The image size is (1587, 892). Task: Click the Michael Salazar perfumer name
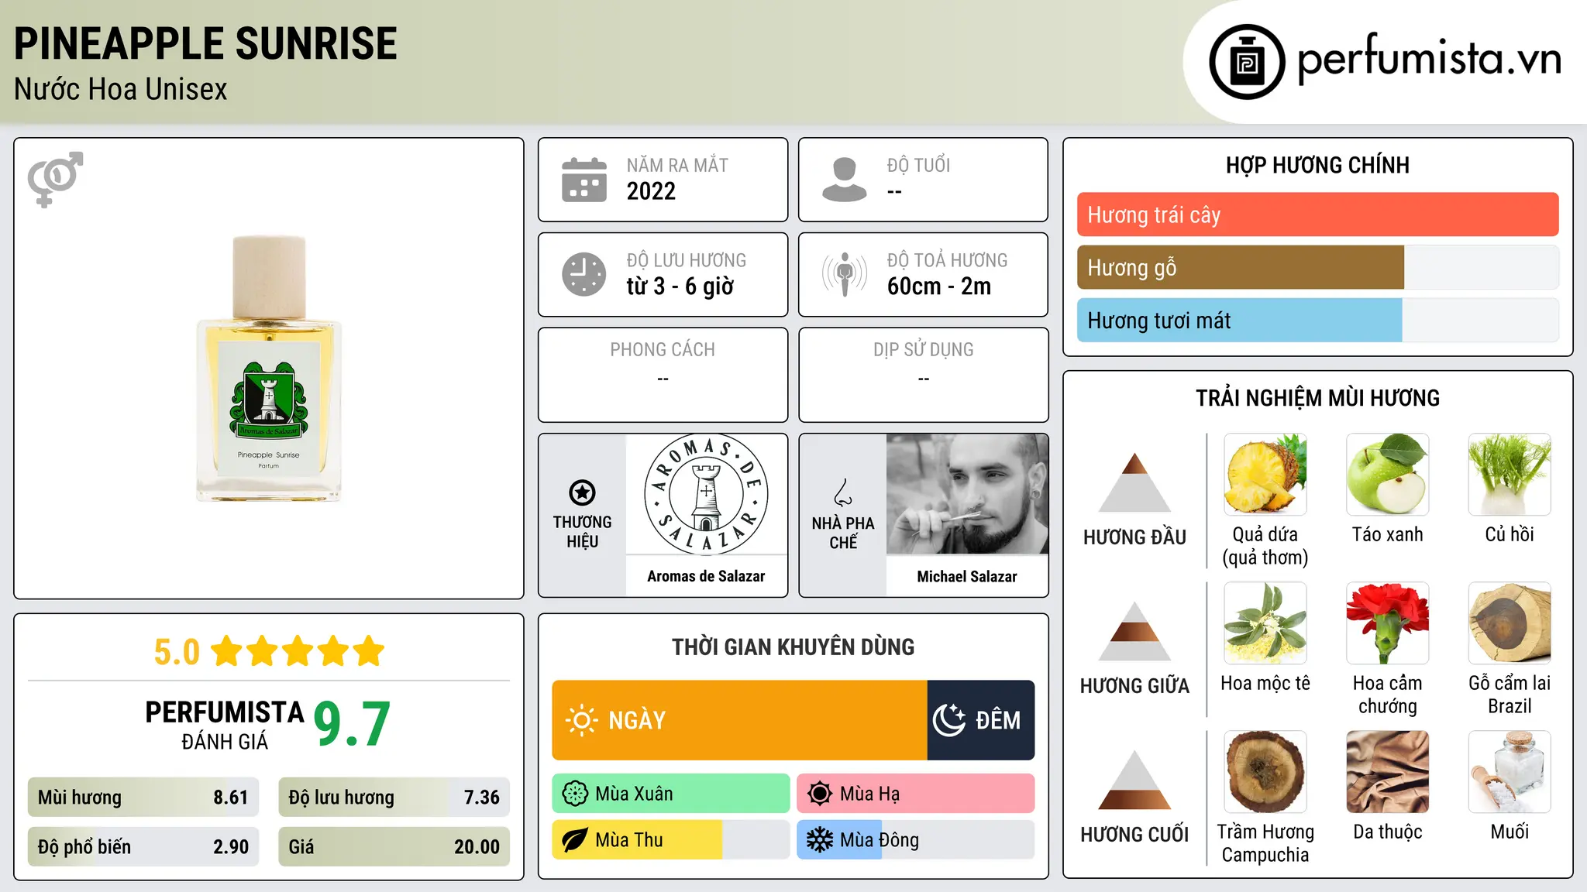point(967,576)
